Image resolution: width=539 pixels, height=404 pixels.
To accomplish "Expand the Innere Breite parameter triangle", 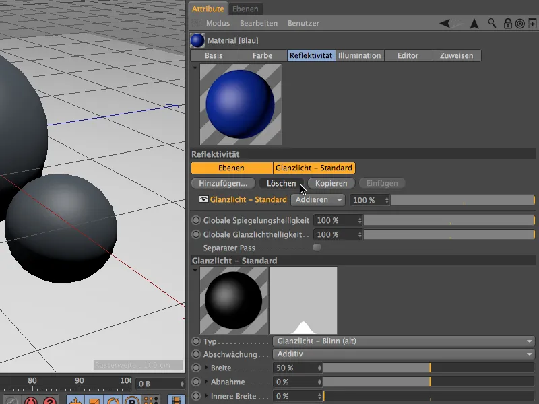I will pyautogui.click(x=206, y=395).
